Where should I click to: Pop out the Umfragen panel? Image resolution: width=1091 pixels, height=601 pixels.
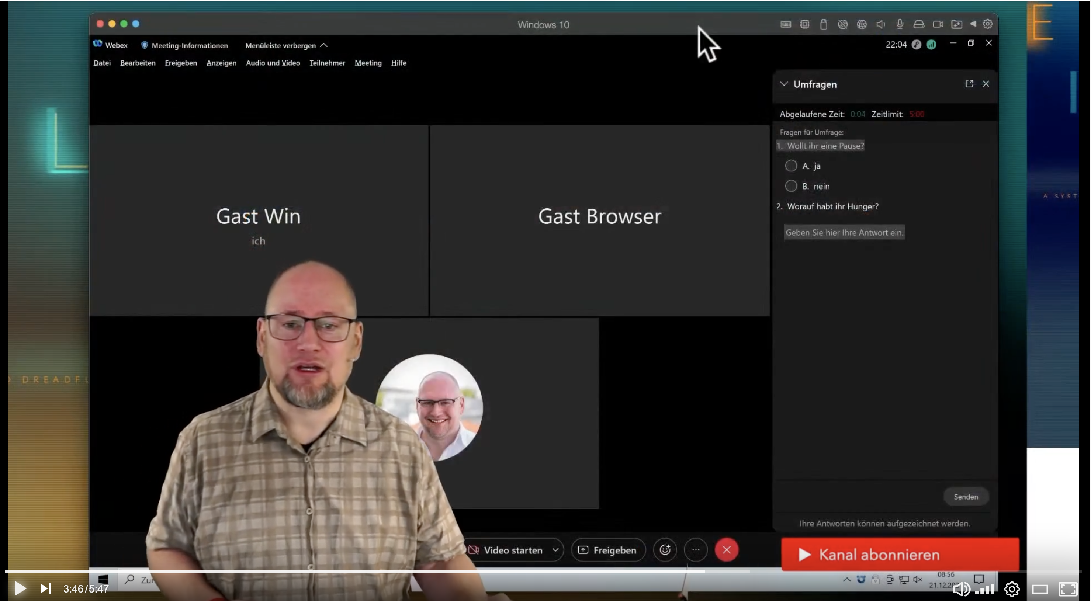pos(969,84)
